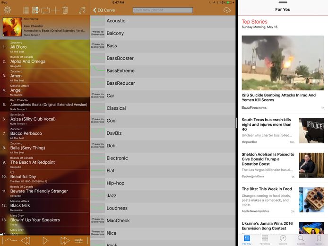This screenshot has width=328, height=246.
Task: Select track Atmospheric Beats (Original Extended Version)
Action: click(x=45, y=105)
